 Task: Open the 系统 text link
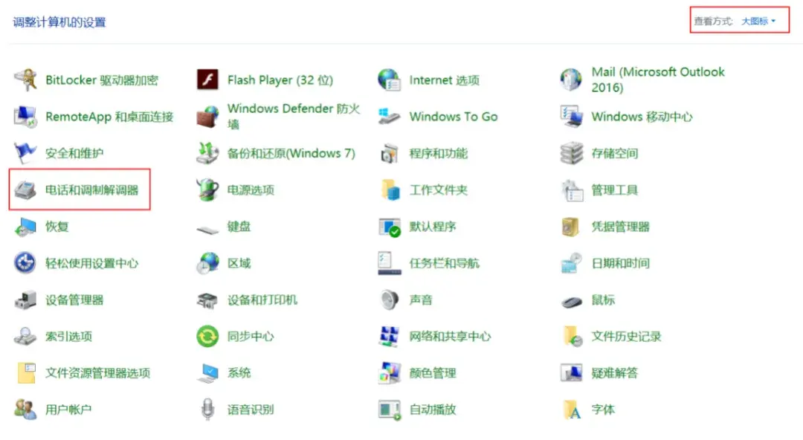(239, 373)
